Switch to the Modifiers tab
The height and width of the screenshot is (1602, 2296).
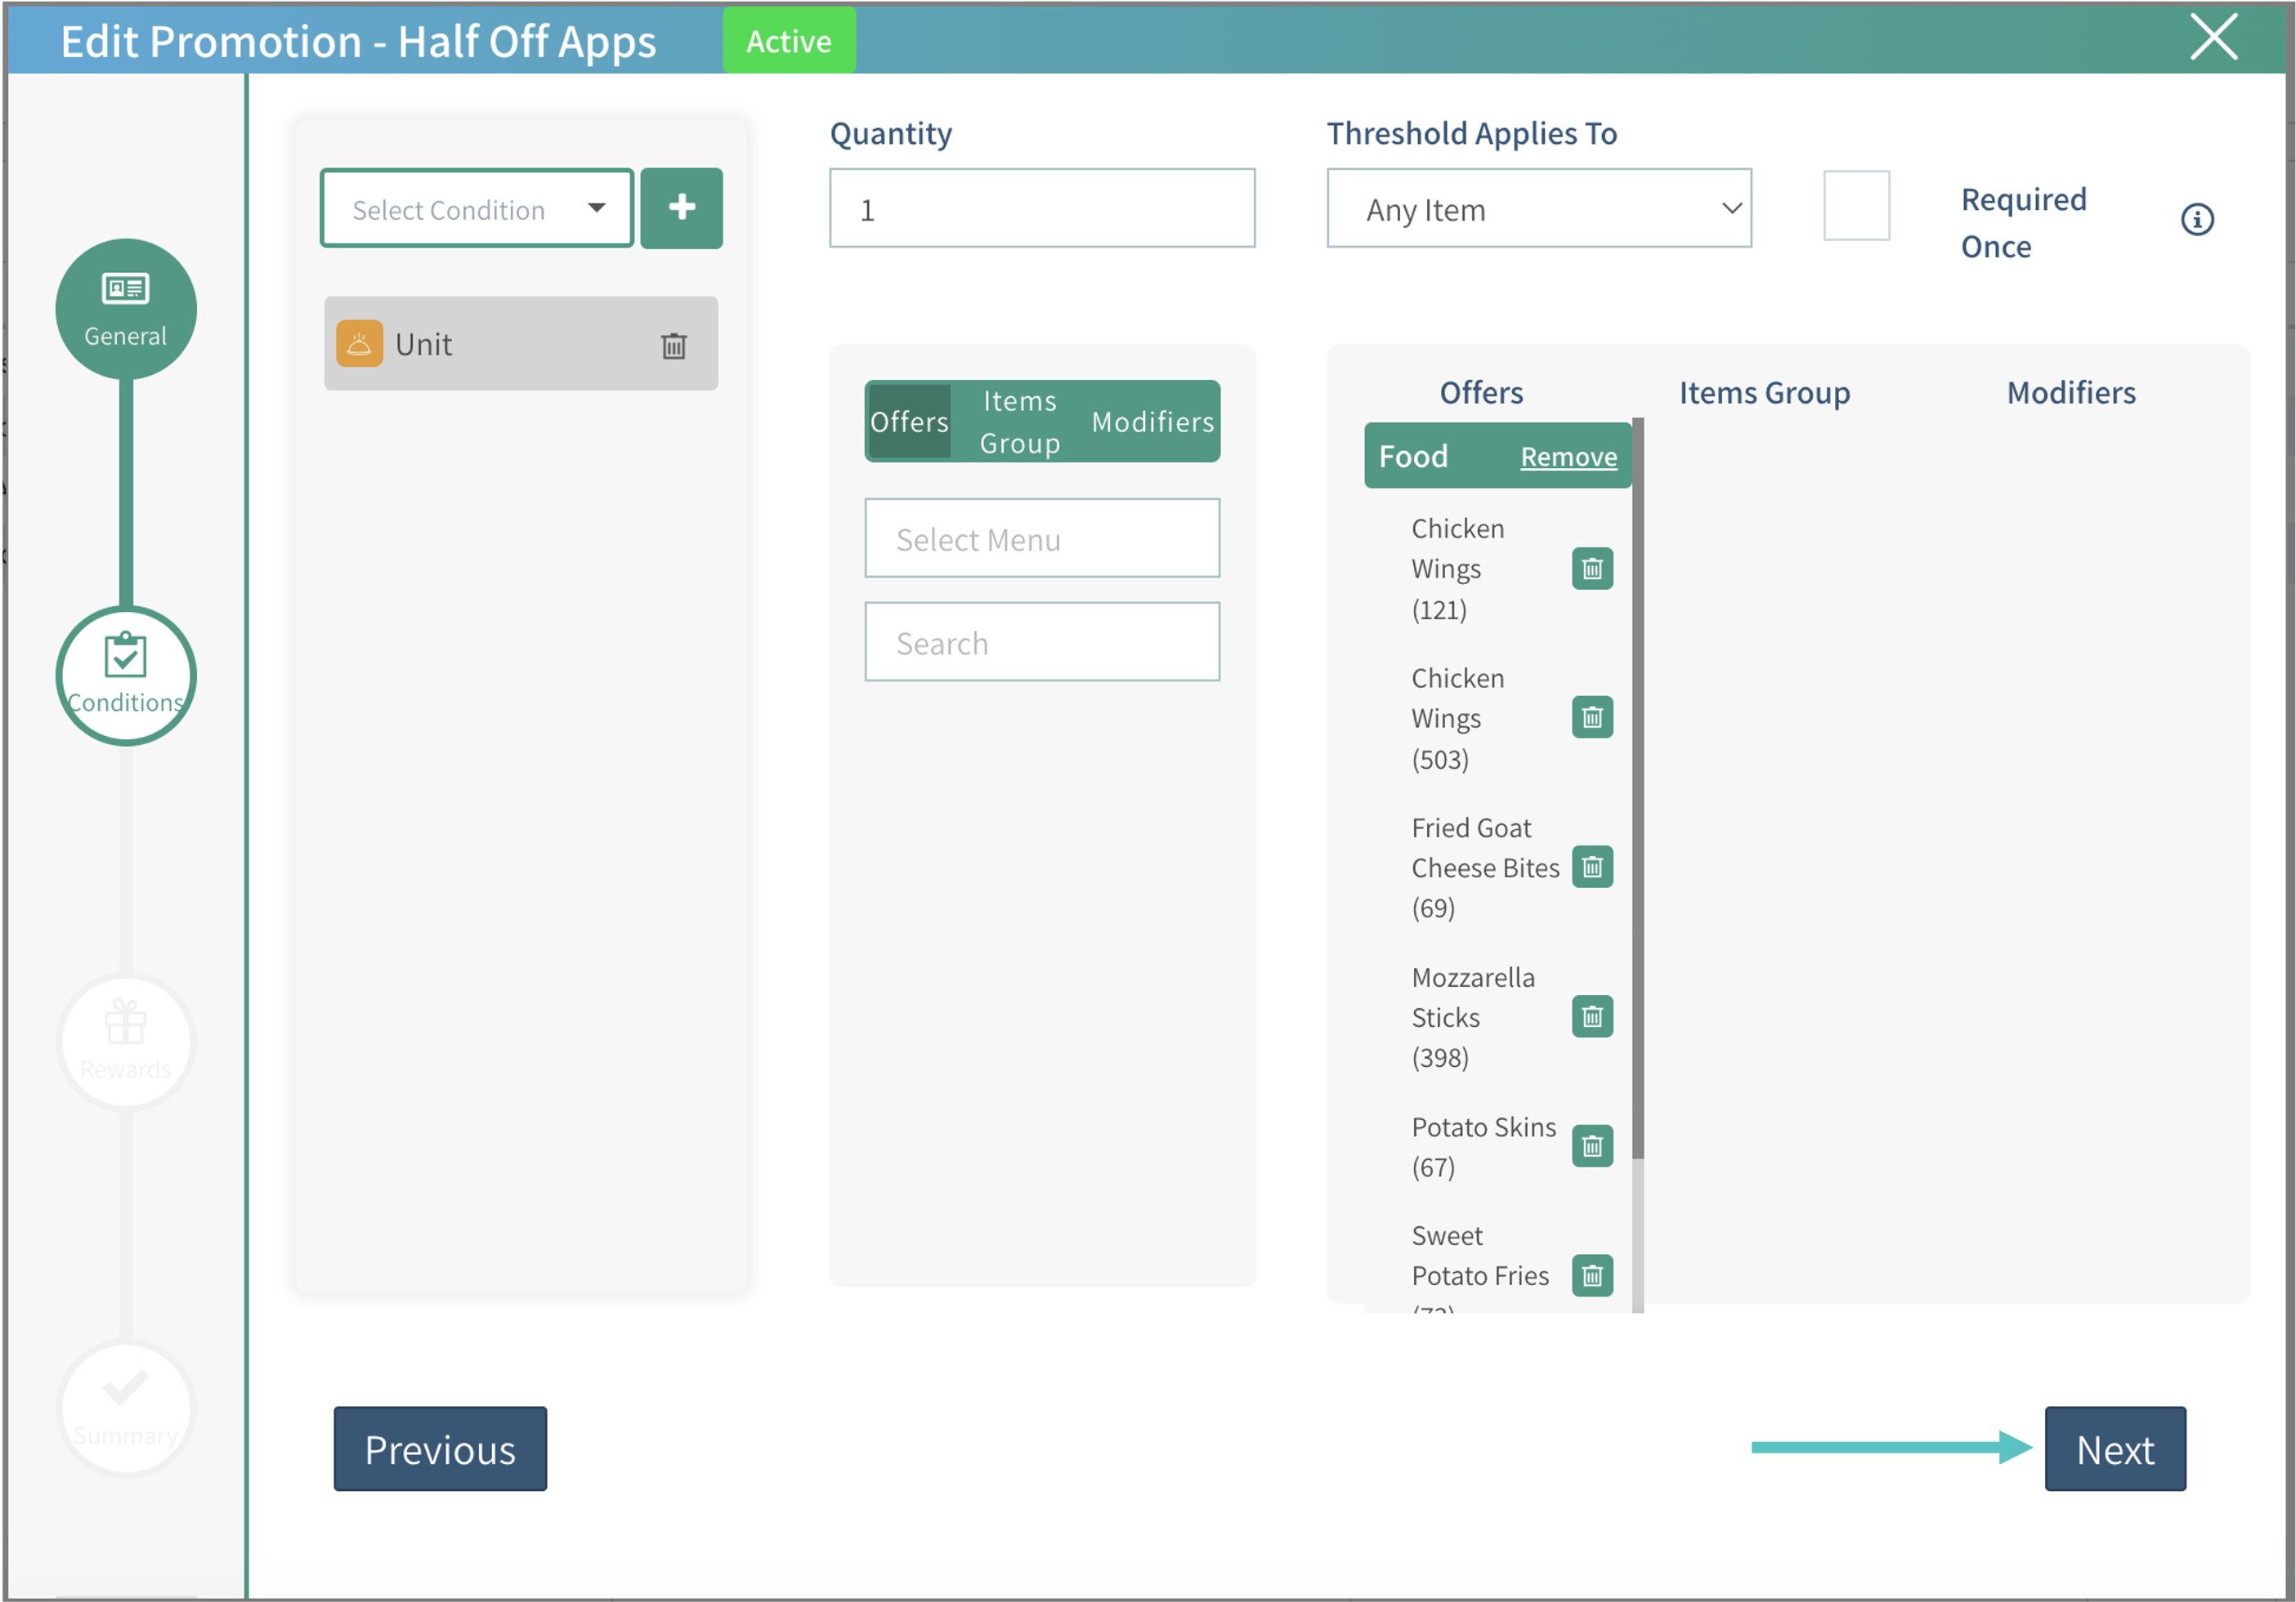click(1152, 422)
